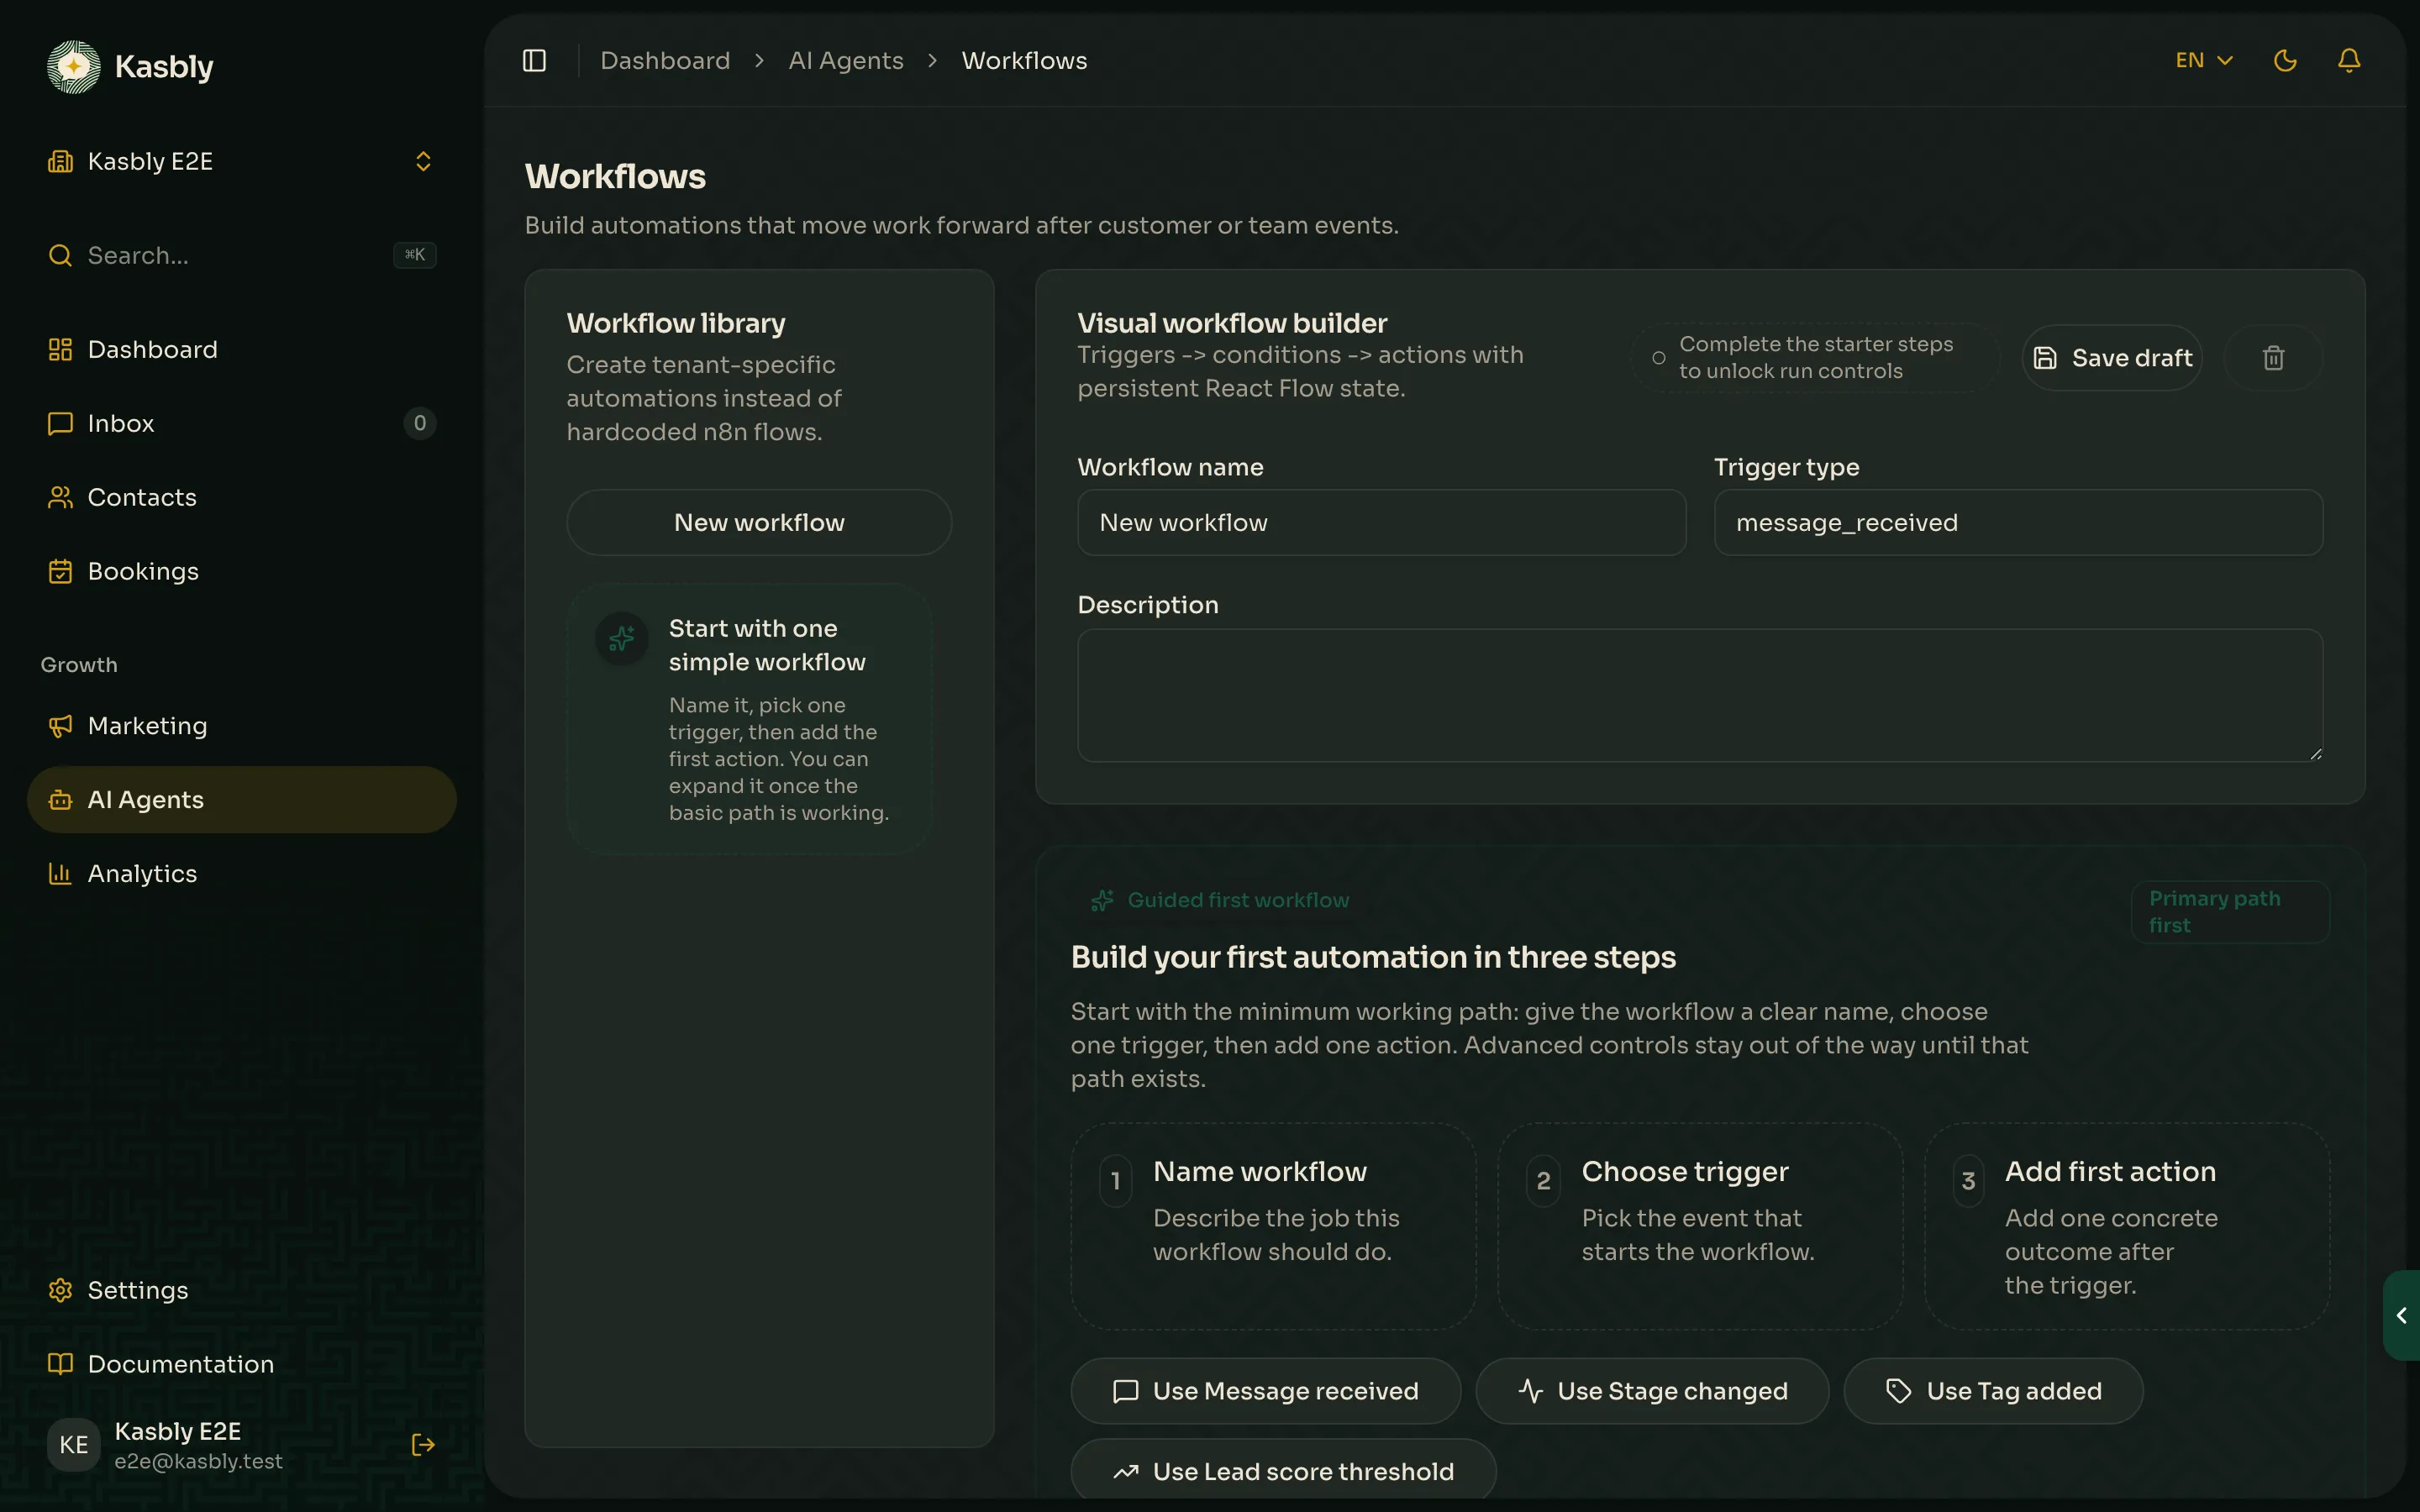Click the New workflow button
2420x1512 pixels.
click(759, 522)
